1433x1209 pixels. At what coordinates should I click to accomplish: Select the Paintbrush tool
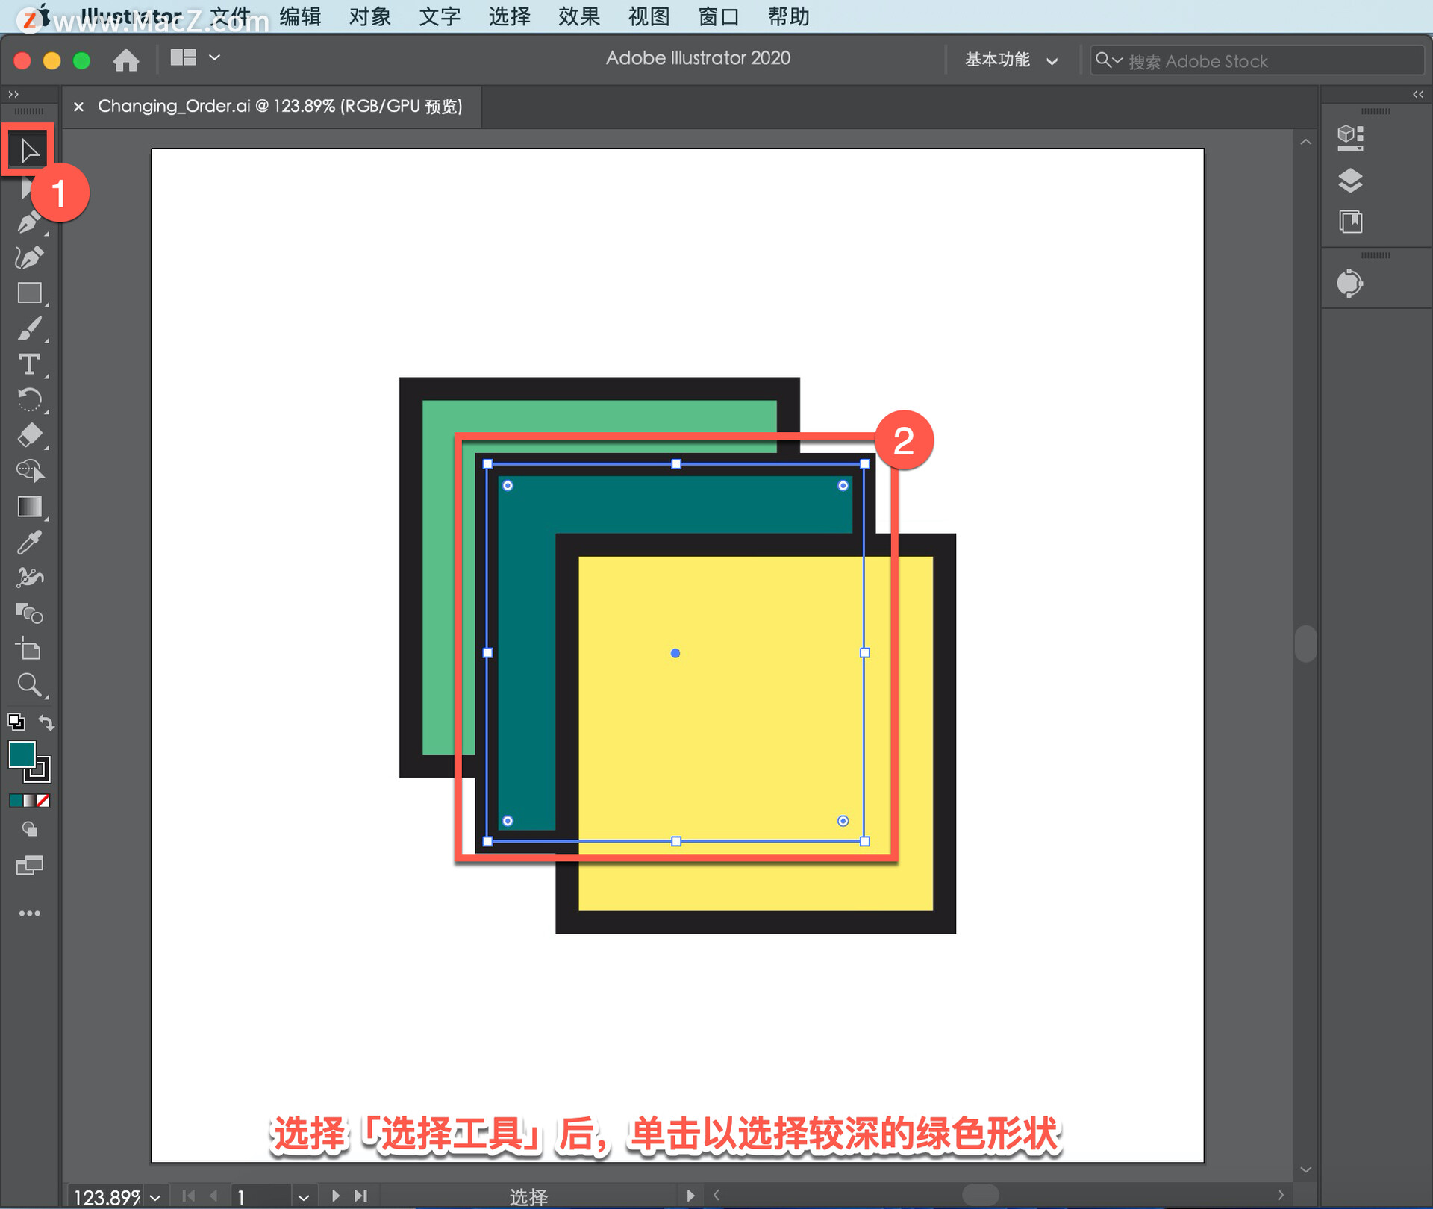(x=29, y=328)
